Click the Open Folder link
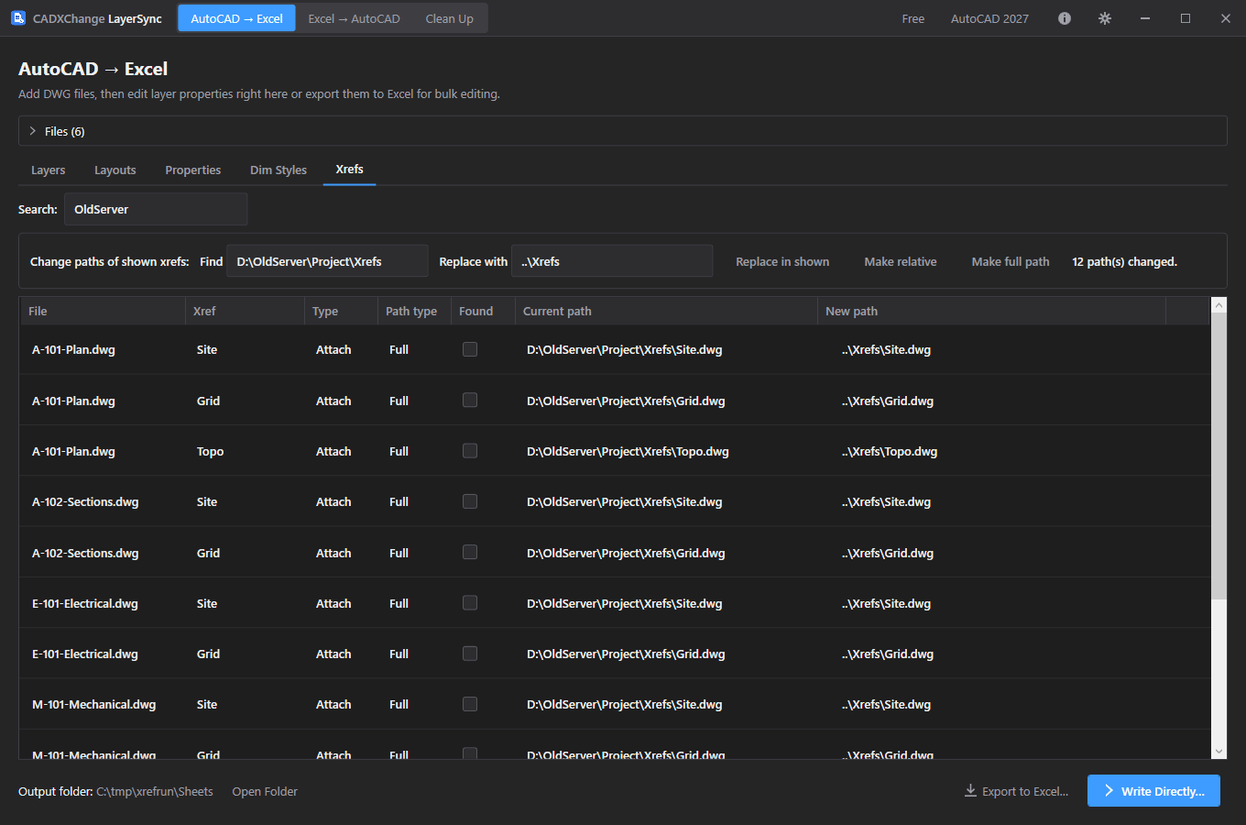Viewport: 1246px width, 825px height. pos(265,791)
